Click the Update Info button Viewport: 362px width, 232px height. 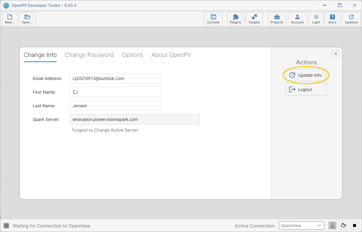306,75
